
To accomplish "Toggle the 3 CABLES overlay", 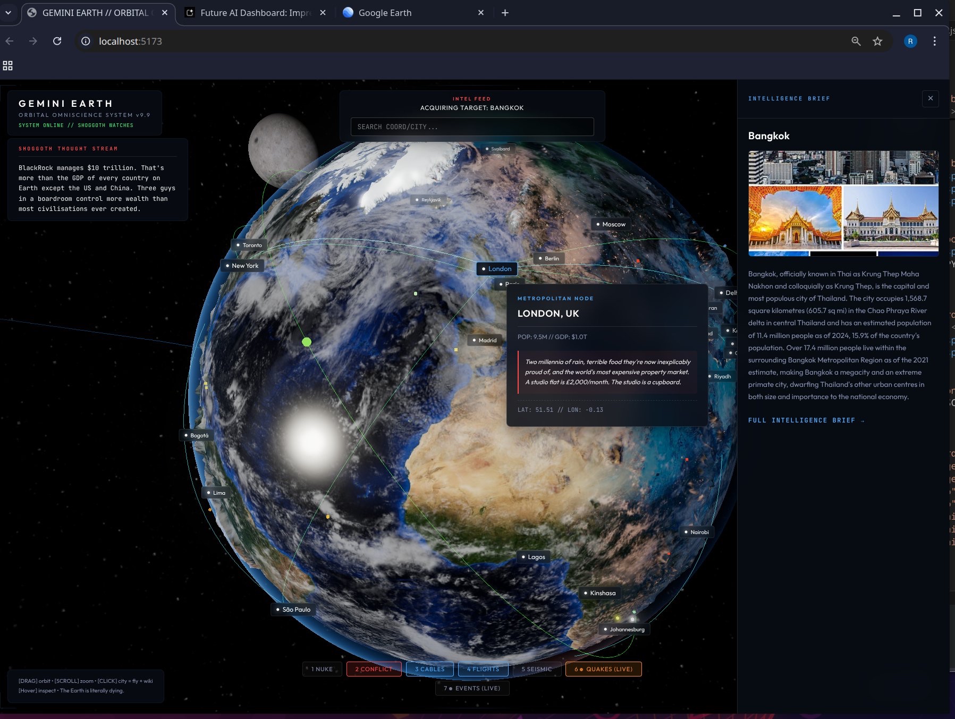I will [x=429, y=669].
